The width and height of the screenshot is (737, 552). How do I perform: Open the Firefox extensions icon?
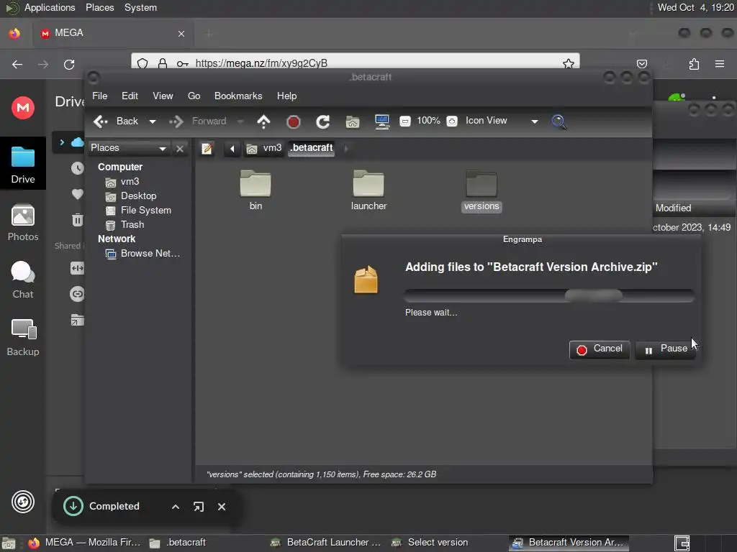click(694, 64)
